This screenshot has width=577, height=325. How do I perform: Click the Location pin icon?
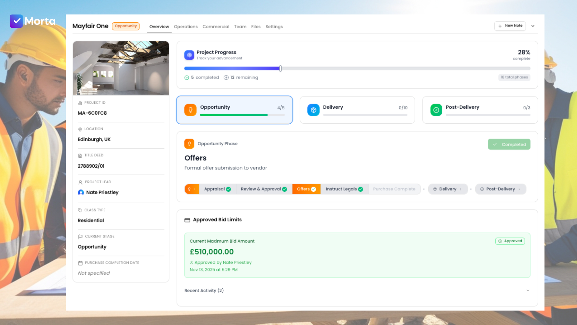click(80, 129)
